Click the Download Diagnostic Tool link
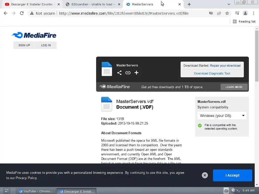The image size is (259, 194). (x=212, y=74)
